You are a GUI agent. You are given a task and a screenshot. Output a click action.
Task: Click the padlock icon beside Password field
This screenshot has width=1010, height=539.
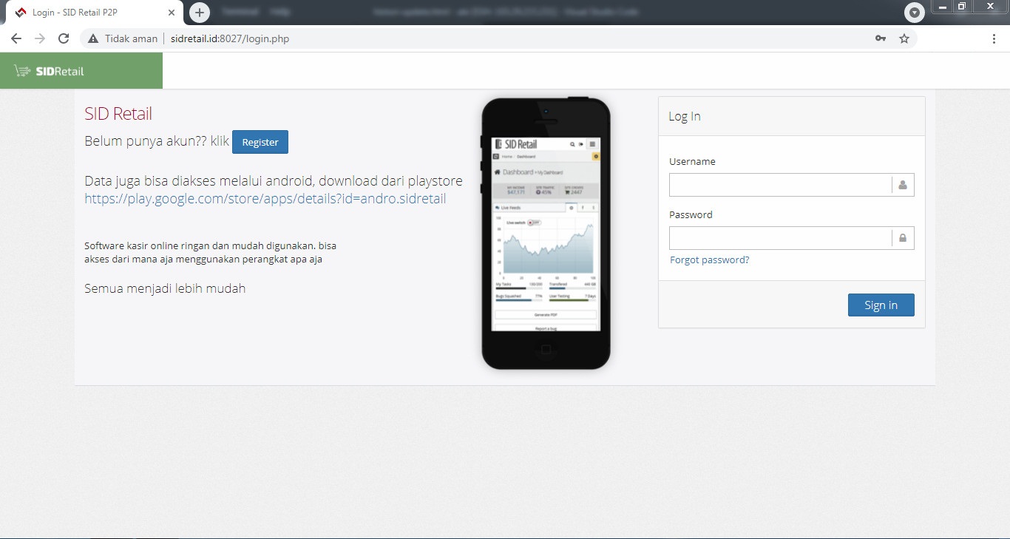point(903,238)
